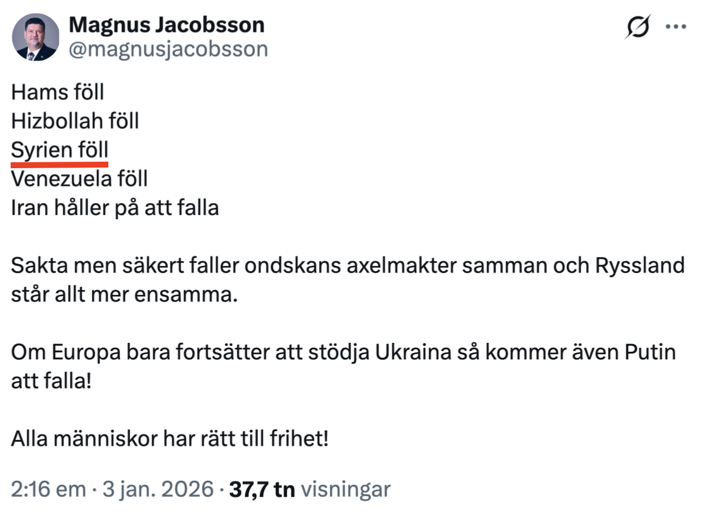This screenshot has width=708, height=514.
Task: Click the @magnusjacobsson handle
Action: click(169, 49)
